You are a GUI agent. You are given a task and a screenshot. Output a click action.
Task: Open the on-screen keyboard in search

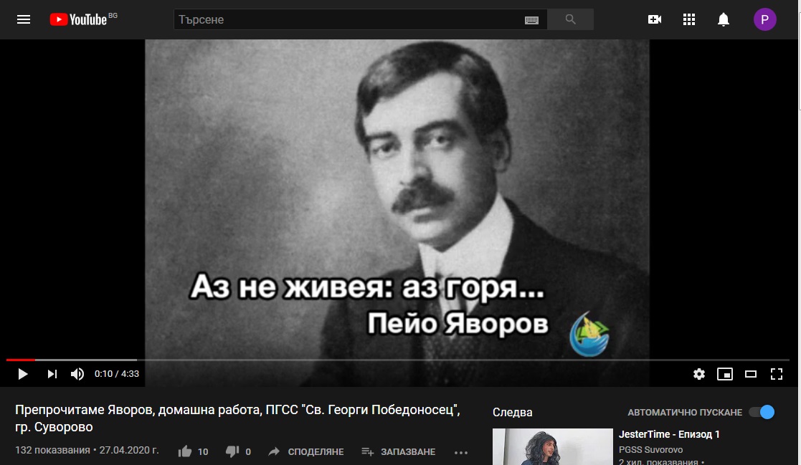tap(531, 20)
